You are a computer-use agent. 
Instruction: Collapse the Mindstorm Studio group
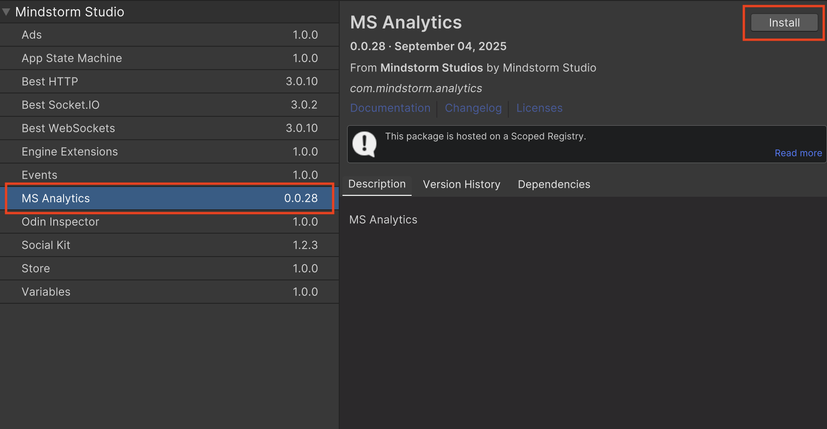(7, 12)
